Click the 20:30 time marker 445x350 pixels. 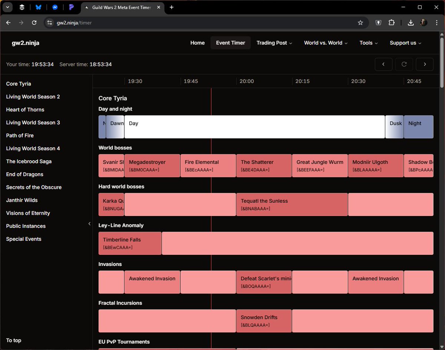(358, 81)
